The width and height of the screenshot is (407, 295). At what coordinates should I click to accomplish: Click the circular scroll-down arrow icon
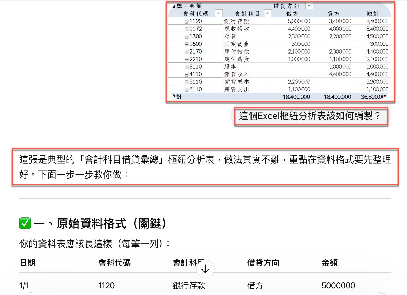(205, 269)
